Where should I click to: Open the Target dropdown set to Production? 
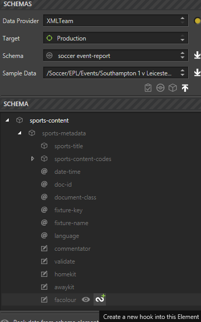coord(116,38)
